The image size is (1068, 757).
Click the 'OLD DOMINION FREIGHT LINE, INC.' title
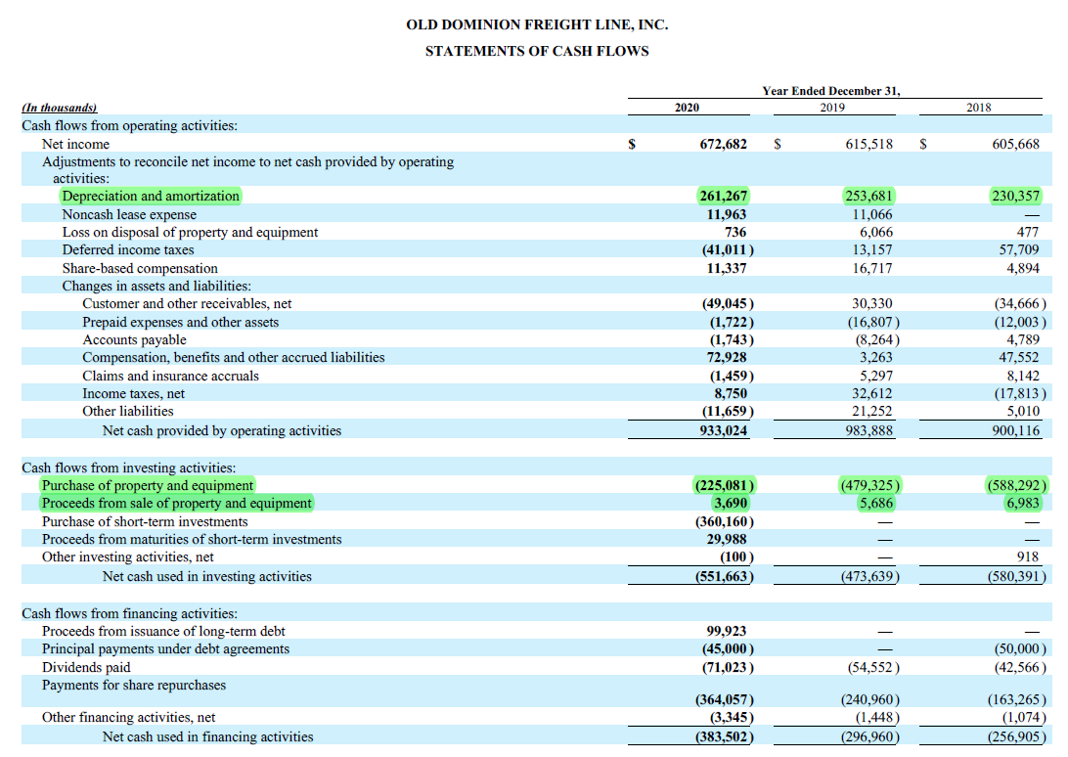pos(537,24)
